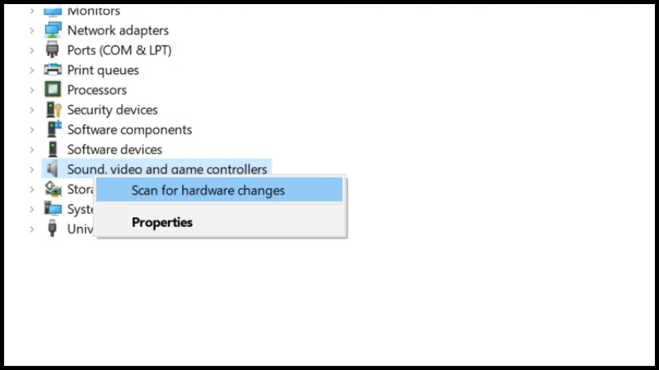The image size is (659, 370).
Task: Expand the Processors tree node
Action: point(32,90)
